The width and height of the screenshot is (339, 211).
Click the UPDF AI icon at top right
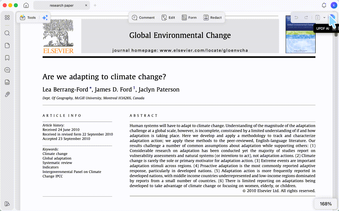click(x=332, y=17)
